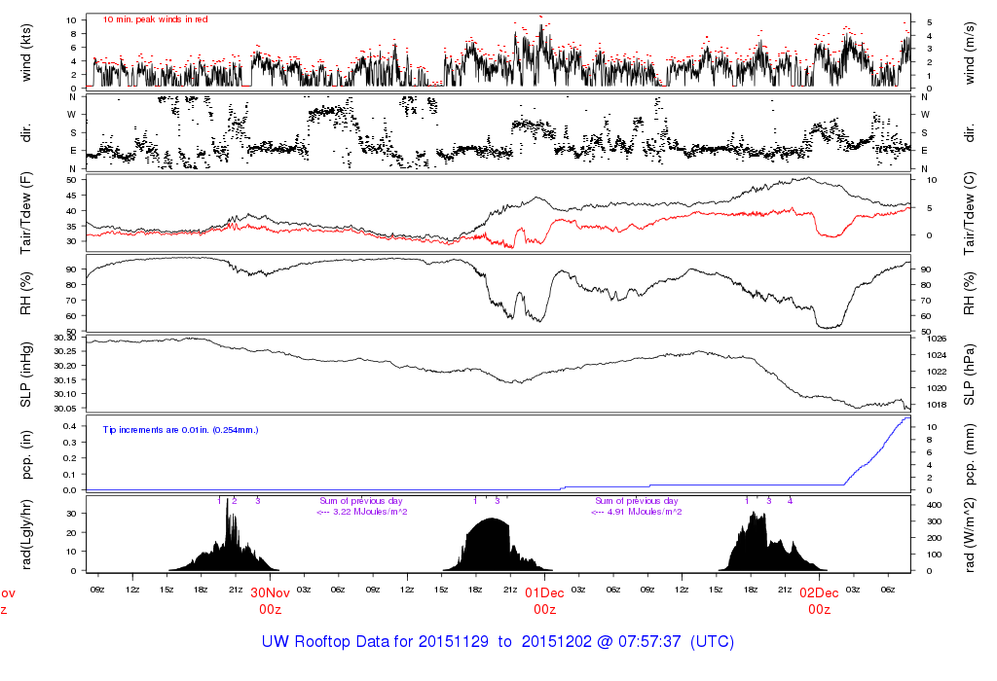The image size is (997, 681).
Task: Select the '1022' hPa tick label
Action: point(937,372)
